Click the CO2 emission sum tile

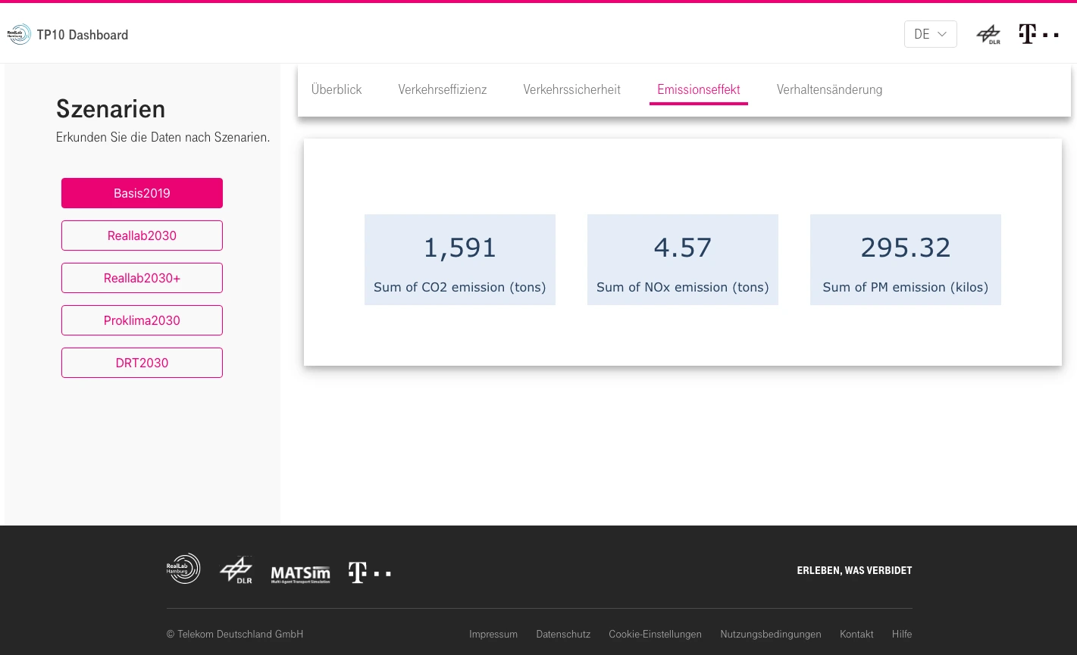pos(460,260)
